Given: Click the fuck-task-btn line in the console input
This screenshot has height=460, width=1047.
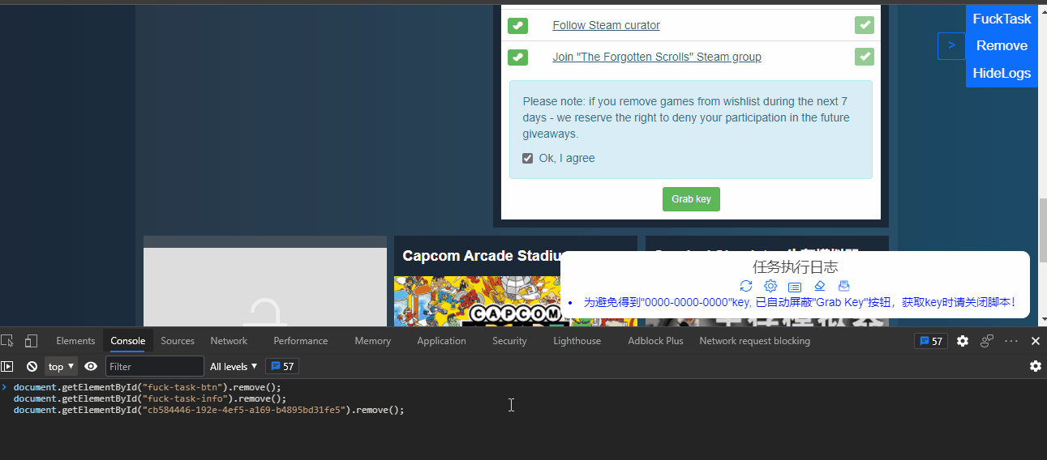Looking at the screenshot, I should click(x=147, y=387).
